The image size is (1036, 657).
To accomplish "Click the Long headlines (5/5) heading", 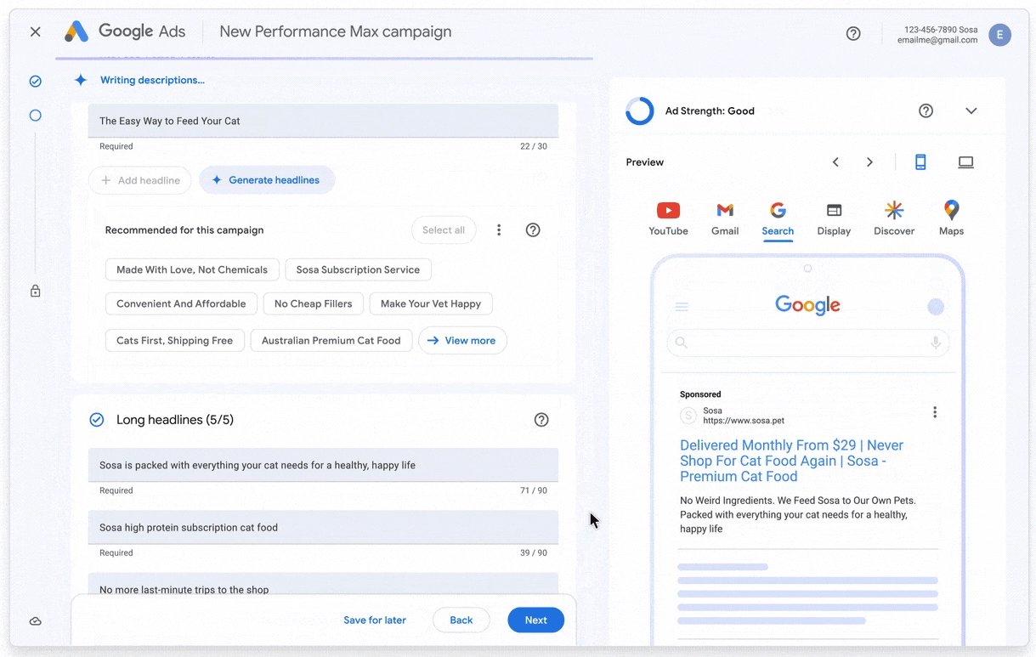I will point(175,420).
